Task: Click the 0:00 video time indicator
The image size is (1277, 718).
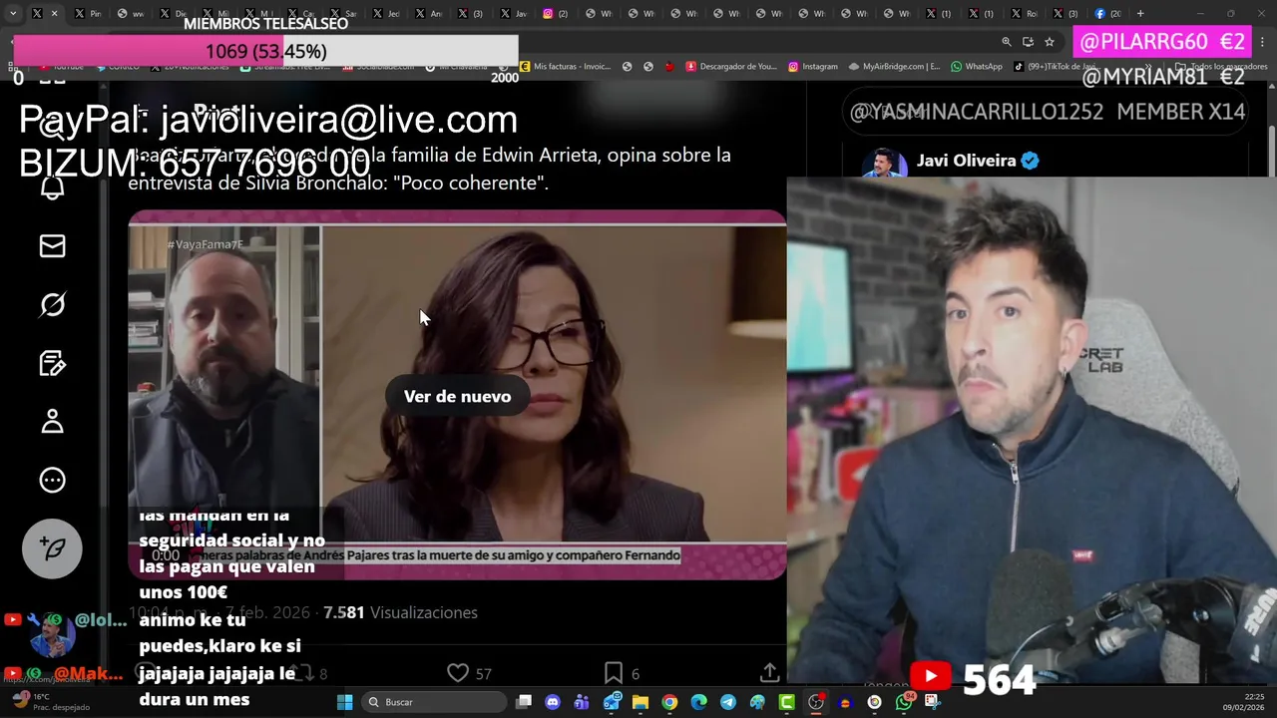Action: 166,555
